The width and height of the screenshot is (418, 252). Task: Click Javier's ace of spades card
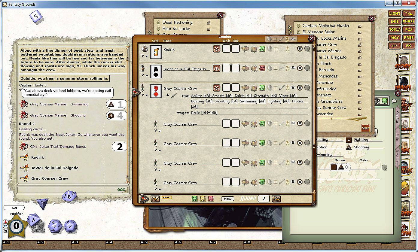(156, 71)
